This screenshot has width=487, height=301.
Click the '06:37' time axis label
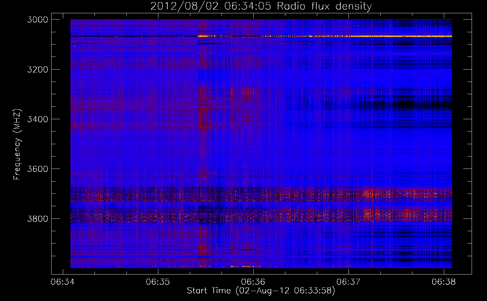349,282
